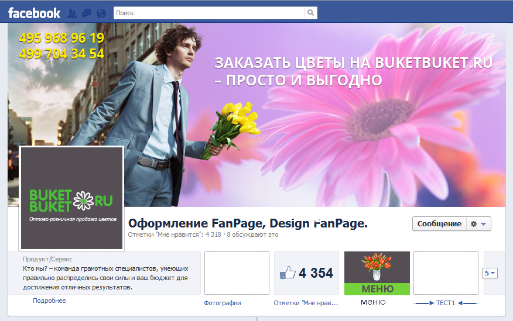The height and width of the screenshot is (321, 513).
Task: Open the messages icon in top bar
Action: (87, 13)
